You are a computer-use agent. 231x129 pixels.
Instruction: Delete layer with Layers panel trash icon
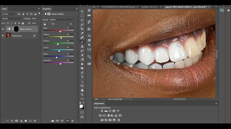click(x=35, y=121)
